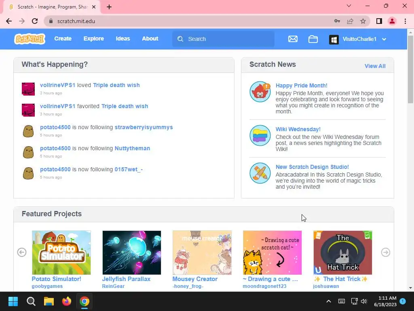Open the Explore menu item
Image resolution: width=414 pixels, height=311 pixels.
[94, 38]
